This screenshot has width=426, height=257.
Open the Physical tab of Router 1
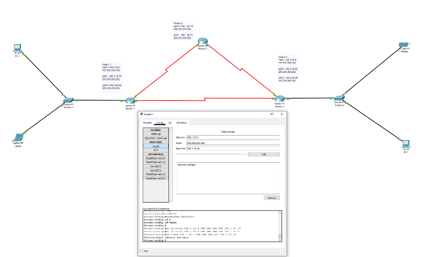(x=146, y=122)
